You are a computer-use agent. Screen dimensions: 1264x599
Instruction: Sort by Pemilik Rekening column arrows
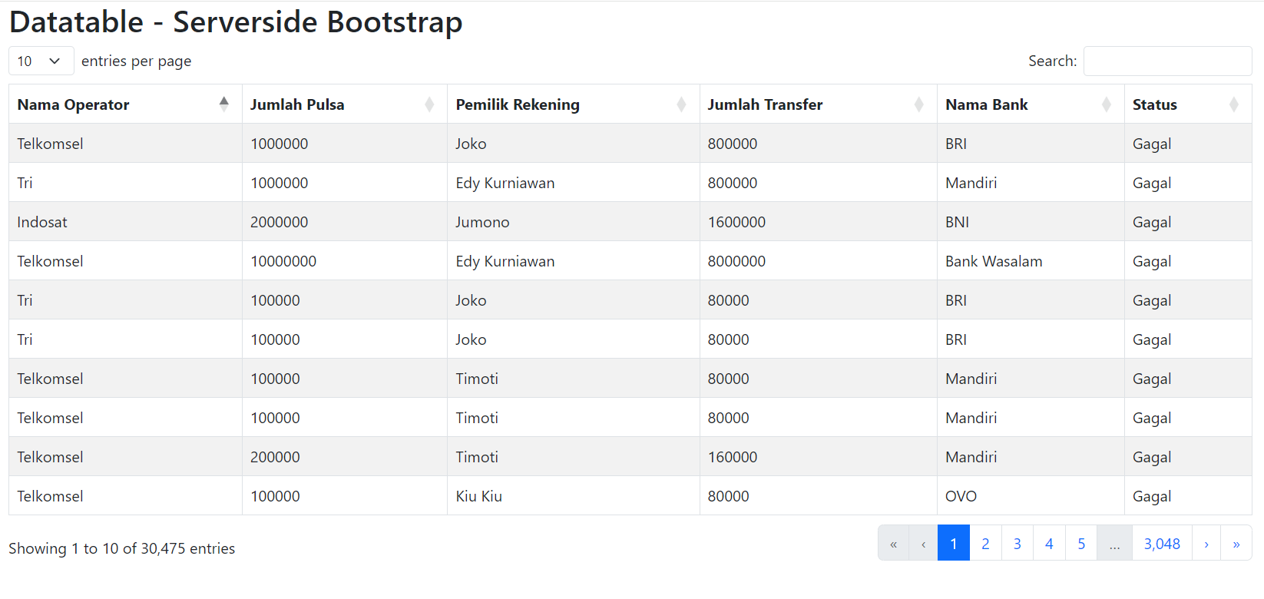pos(681,104)
